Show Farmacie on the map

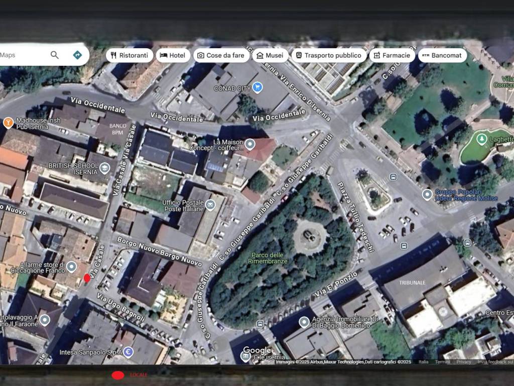click(x=392, y=55)
